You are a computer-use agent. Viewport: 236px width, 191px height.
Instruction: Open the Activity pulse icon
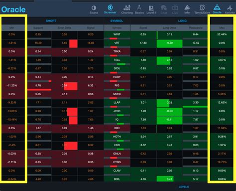pyautogui.click(x=230, y=9)
